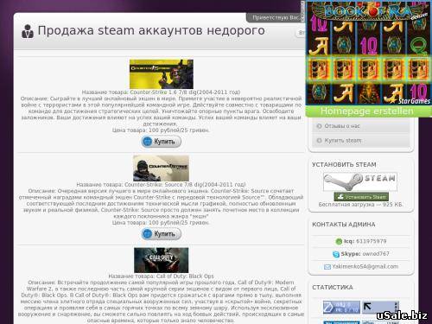Open YakimenkoSA@gmail.com email link
The width and height of the screenshot is (432, 324).
(x=365, y=267)
